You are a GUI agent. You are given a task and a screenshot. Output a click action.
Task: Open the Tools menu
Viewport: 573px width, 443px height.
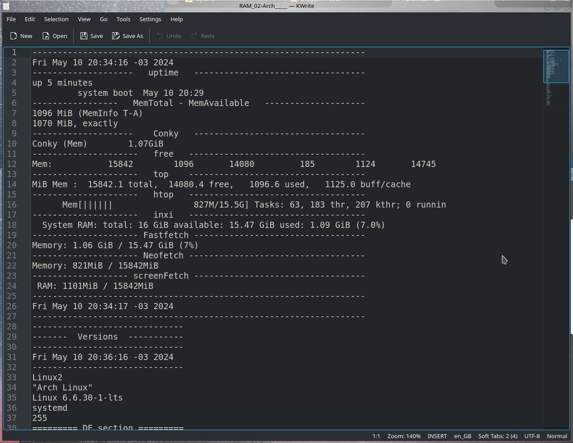tap(123, 19)
